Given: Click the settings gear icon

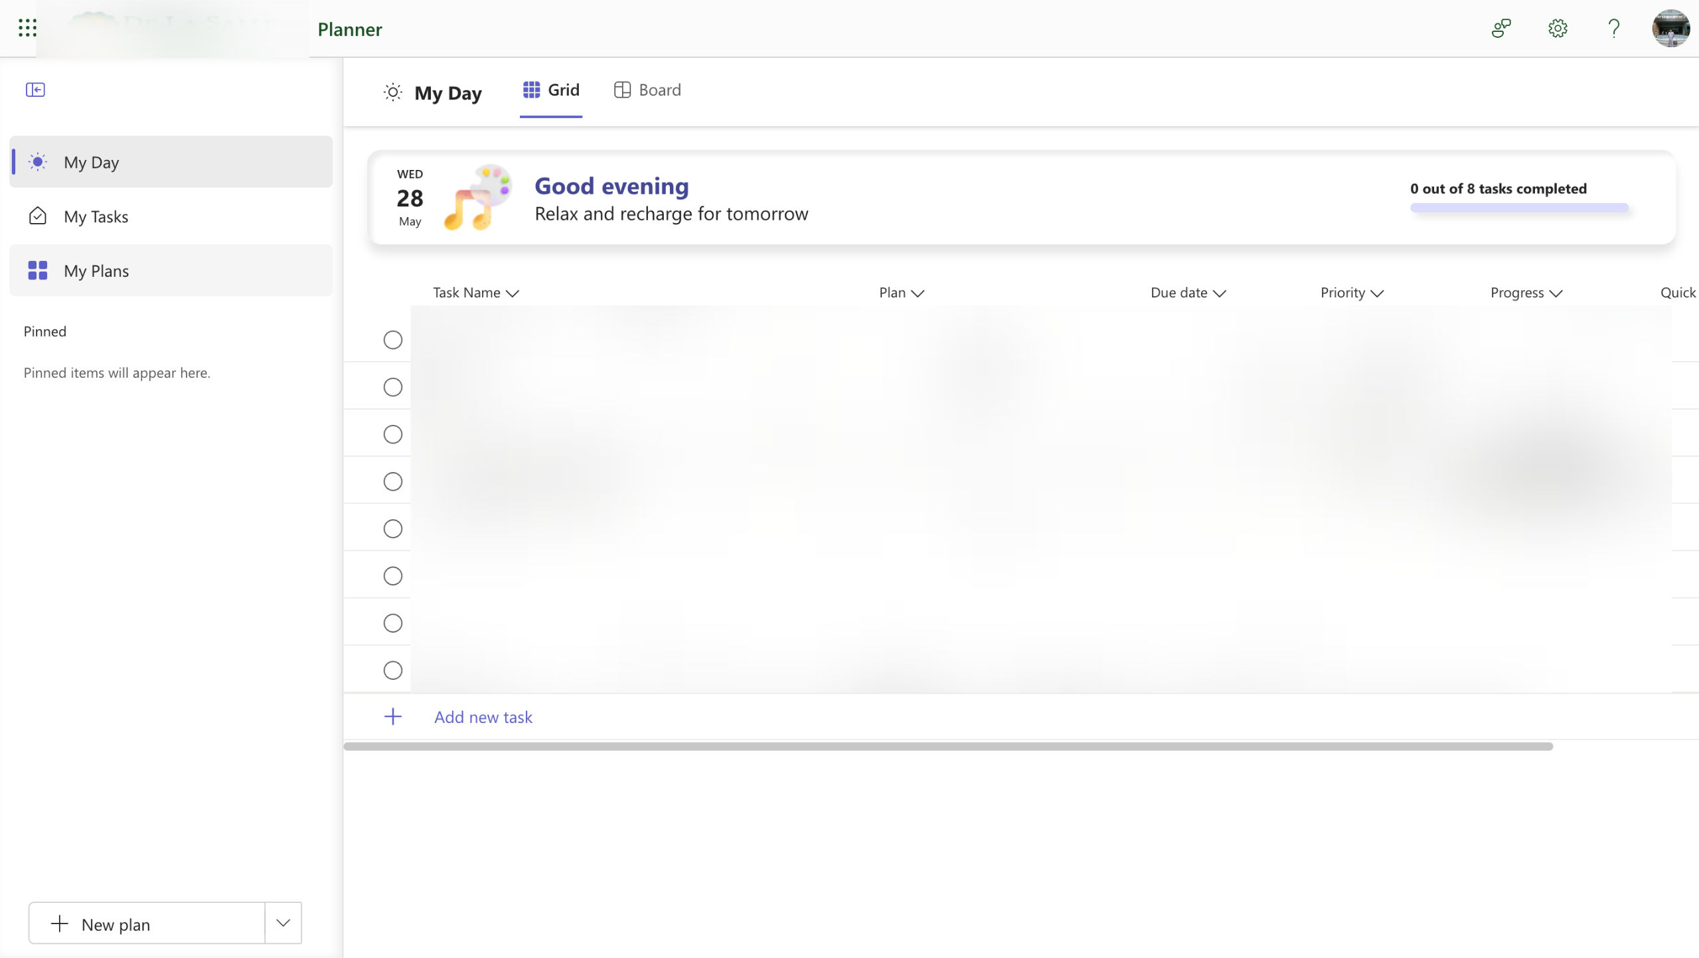Looking at the screenshot, I should coord(1558,29).
